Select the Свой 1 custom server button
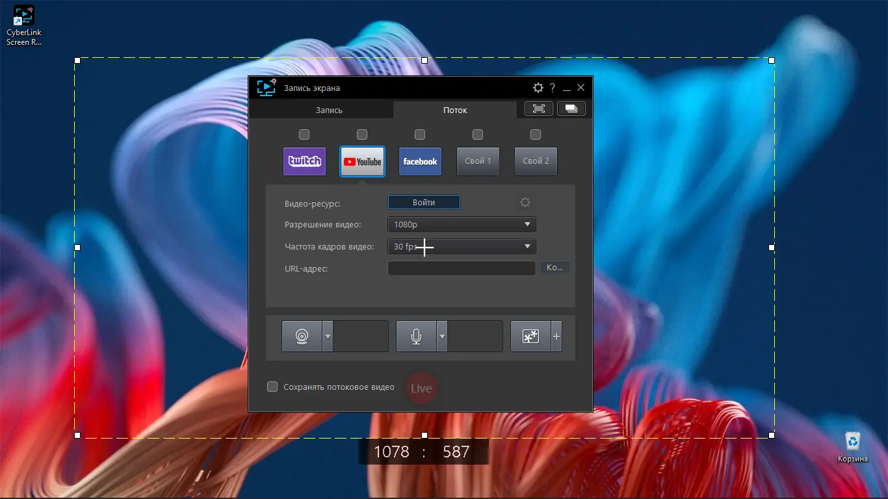The width and height of the screenshot is (888, 499). point(478,161)
